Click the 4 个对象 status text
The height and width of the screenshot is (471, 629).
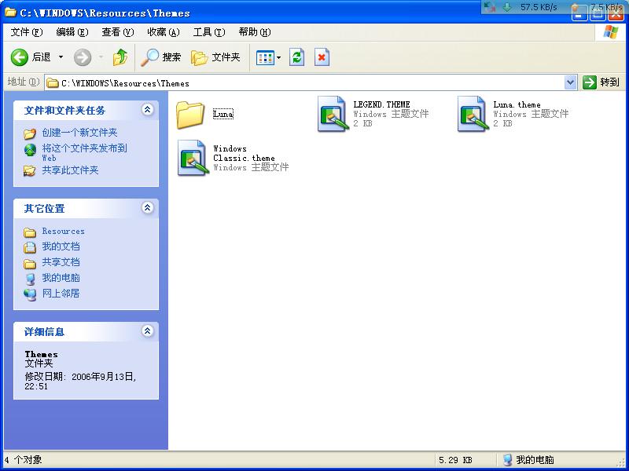(x=24, y=460)
